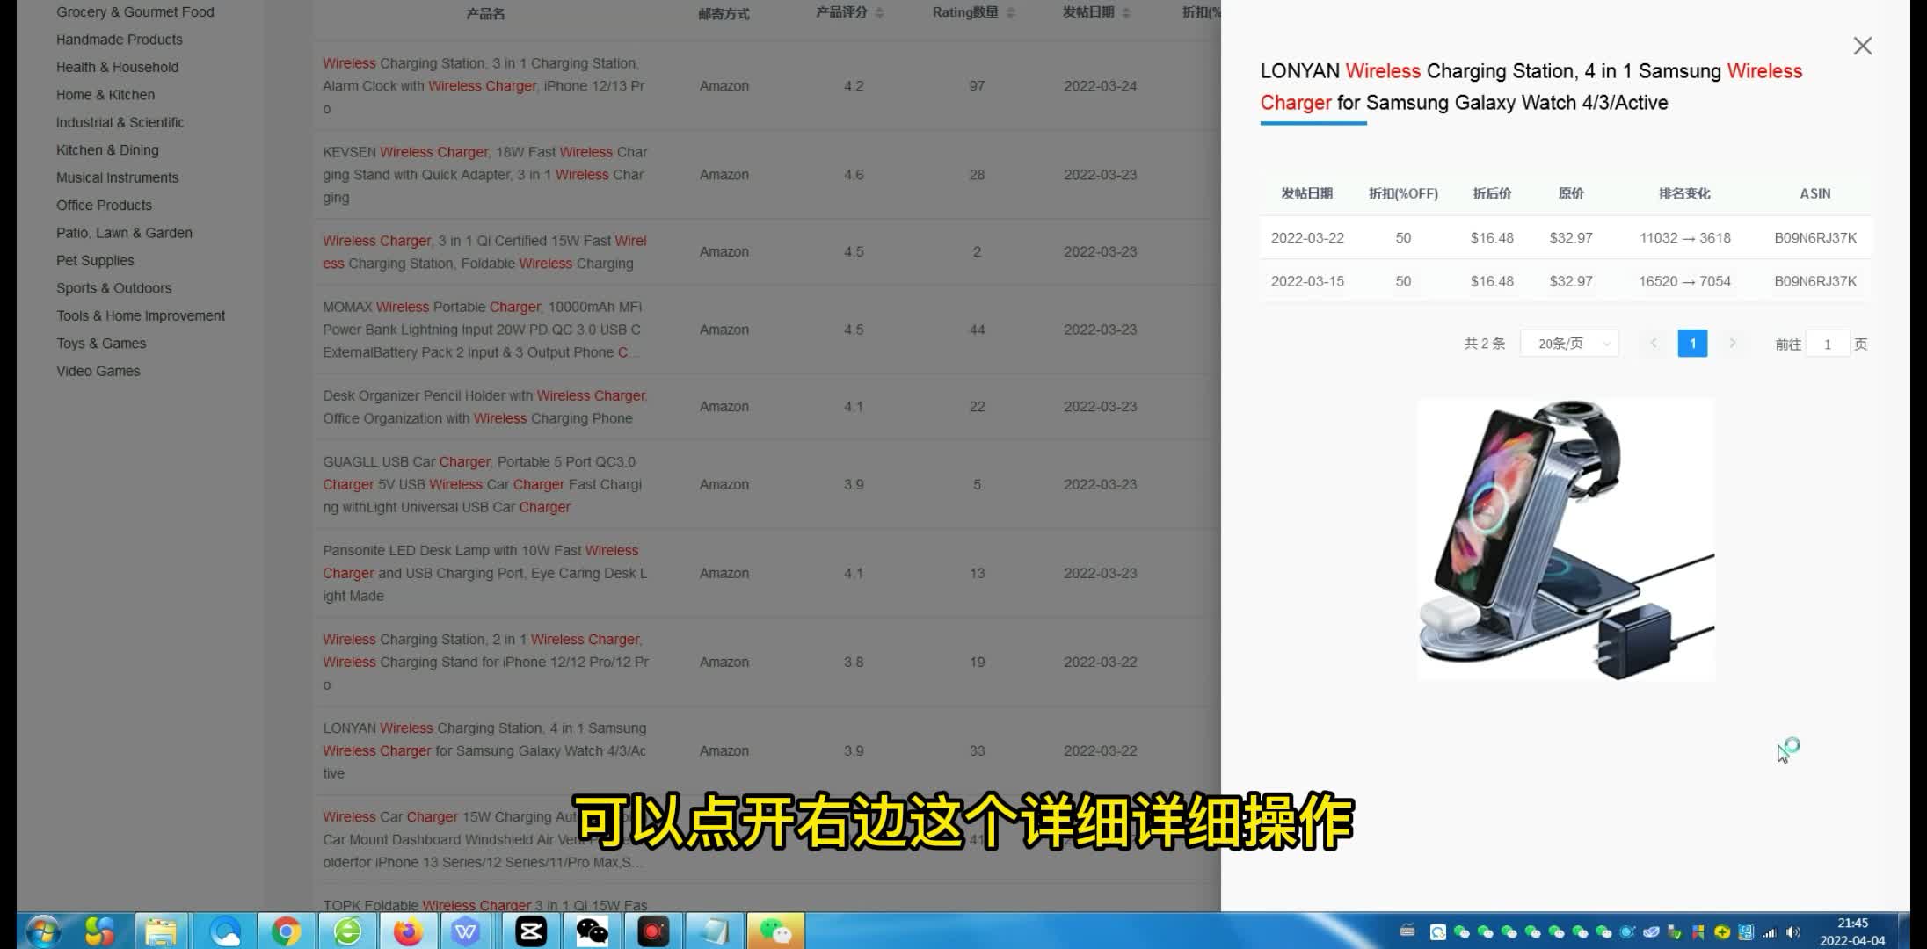1927x949 pixels.
Task: Switch to the active green WeChat taskbar window
Action: (x=775, y=931)
